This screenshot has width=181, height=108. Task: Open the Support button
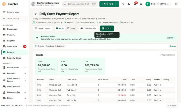point(172,105)
